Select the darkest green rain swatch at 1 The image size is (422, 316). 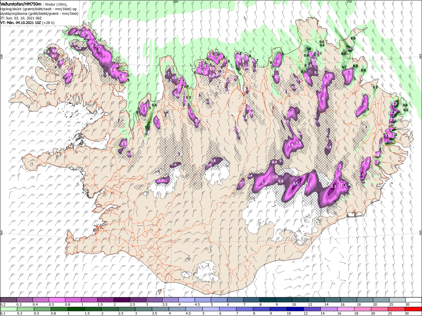76,309
